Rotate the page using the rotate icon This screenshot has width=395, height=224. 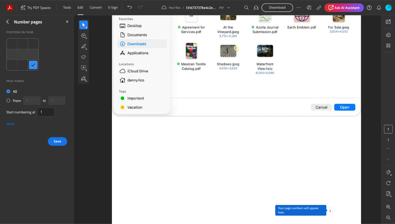[388, 183]
